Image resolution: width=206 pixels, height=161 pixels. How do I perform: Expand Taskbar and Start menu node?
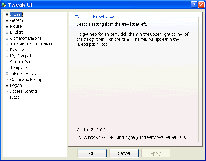pos(7,44)
